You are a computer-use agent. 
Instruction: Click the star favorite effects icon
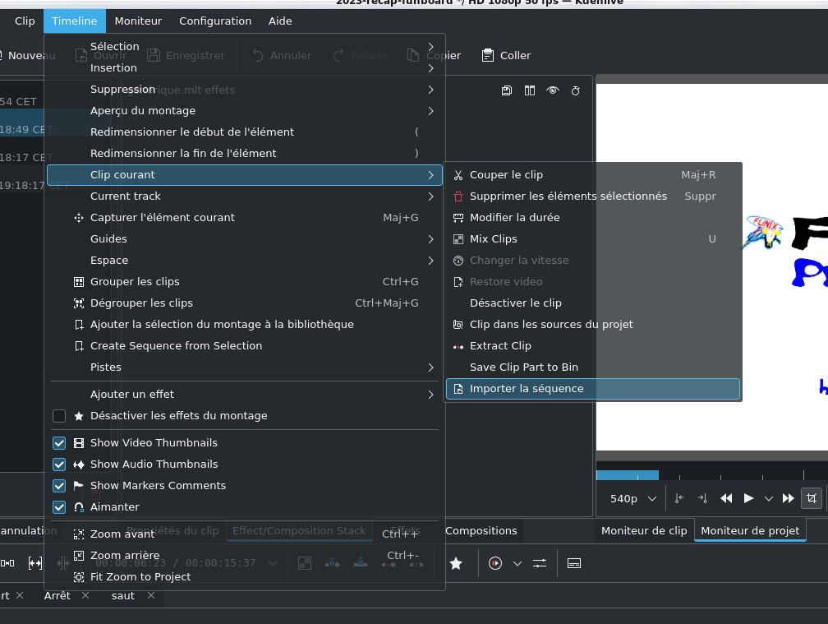tap(456, 564)
